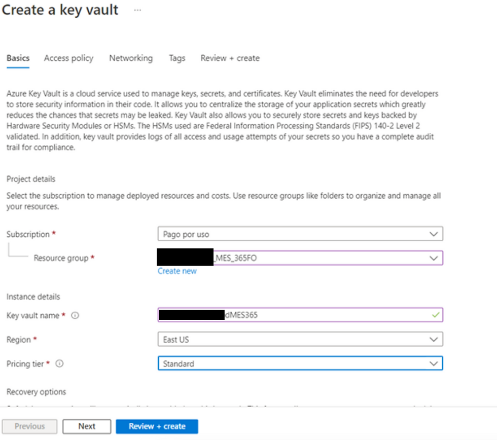This screenshot has height=440, width=497.
Task: Open the Pago por uso subscription dropdown
Action: coord(300,234)
